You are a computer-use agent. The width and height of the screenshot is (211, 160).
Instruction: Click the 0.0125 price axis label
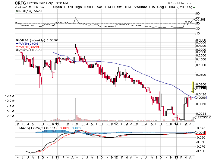[x=201, y=94]
